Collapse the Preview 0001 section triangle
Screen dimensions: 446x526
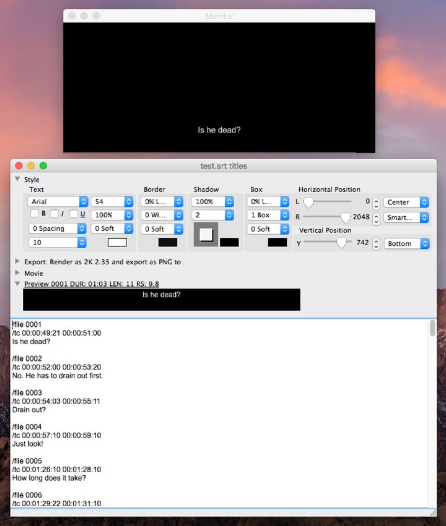coord(17,283)
